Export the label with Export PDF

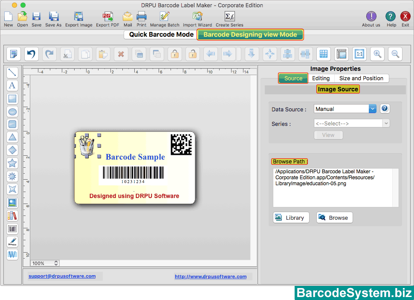click(107, 19)
